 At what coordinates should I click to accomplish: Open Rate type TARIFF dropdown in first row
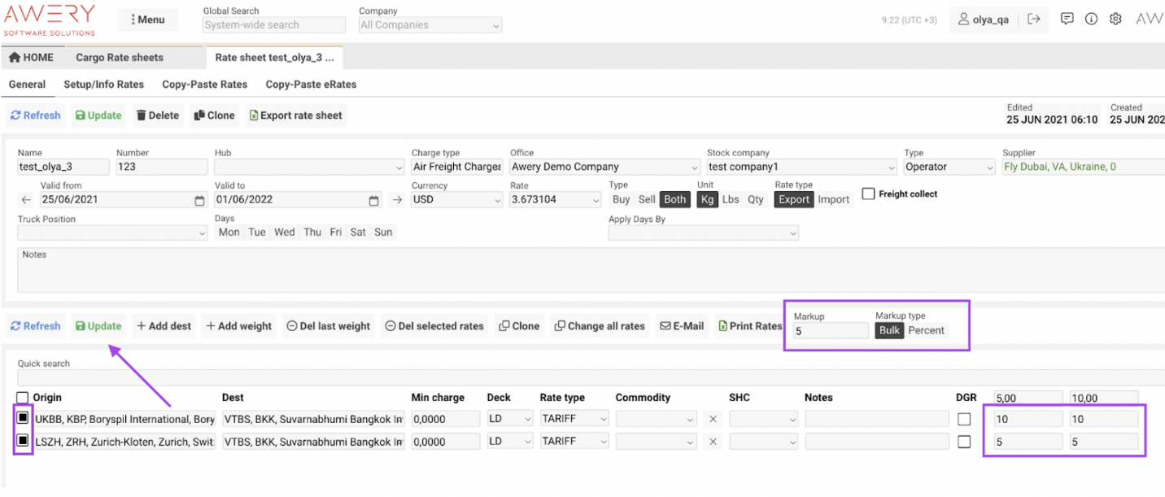click(574, 420)
